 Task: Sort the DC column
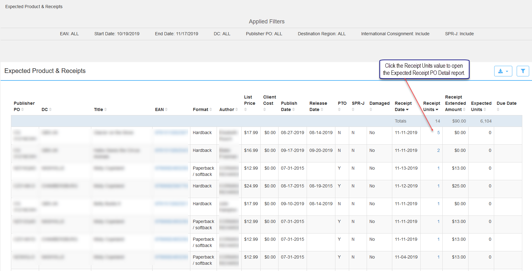coord(50,109)
